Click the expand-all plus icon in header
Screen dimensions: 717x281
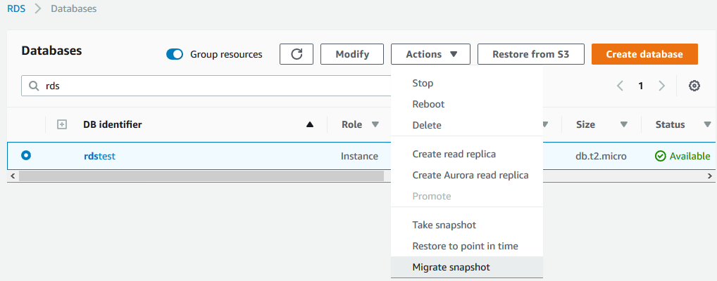point(62,124)
